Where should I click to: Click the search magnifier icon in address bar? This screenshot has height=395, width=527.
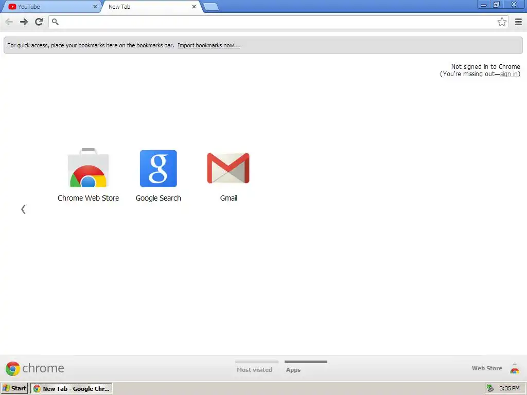click(x=56, y=22)
